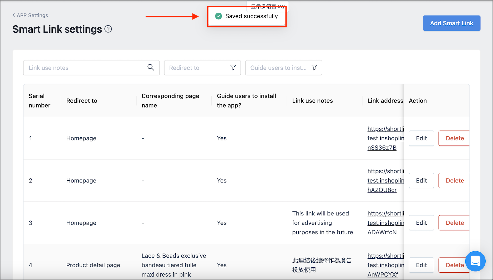Delete the row 2 smart link
Image resolution: width=493 pixels, height=280 pixels.
pos(455,181)
